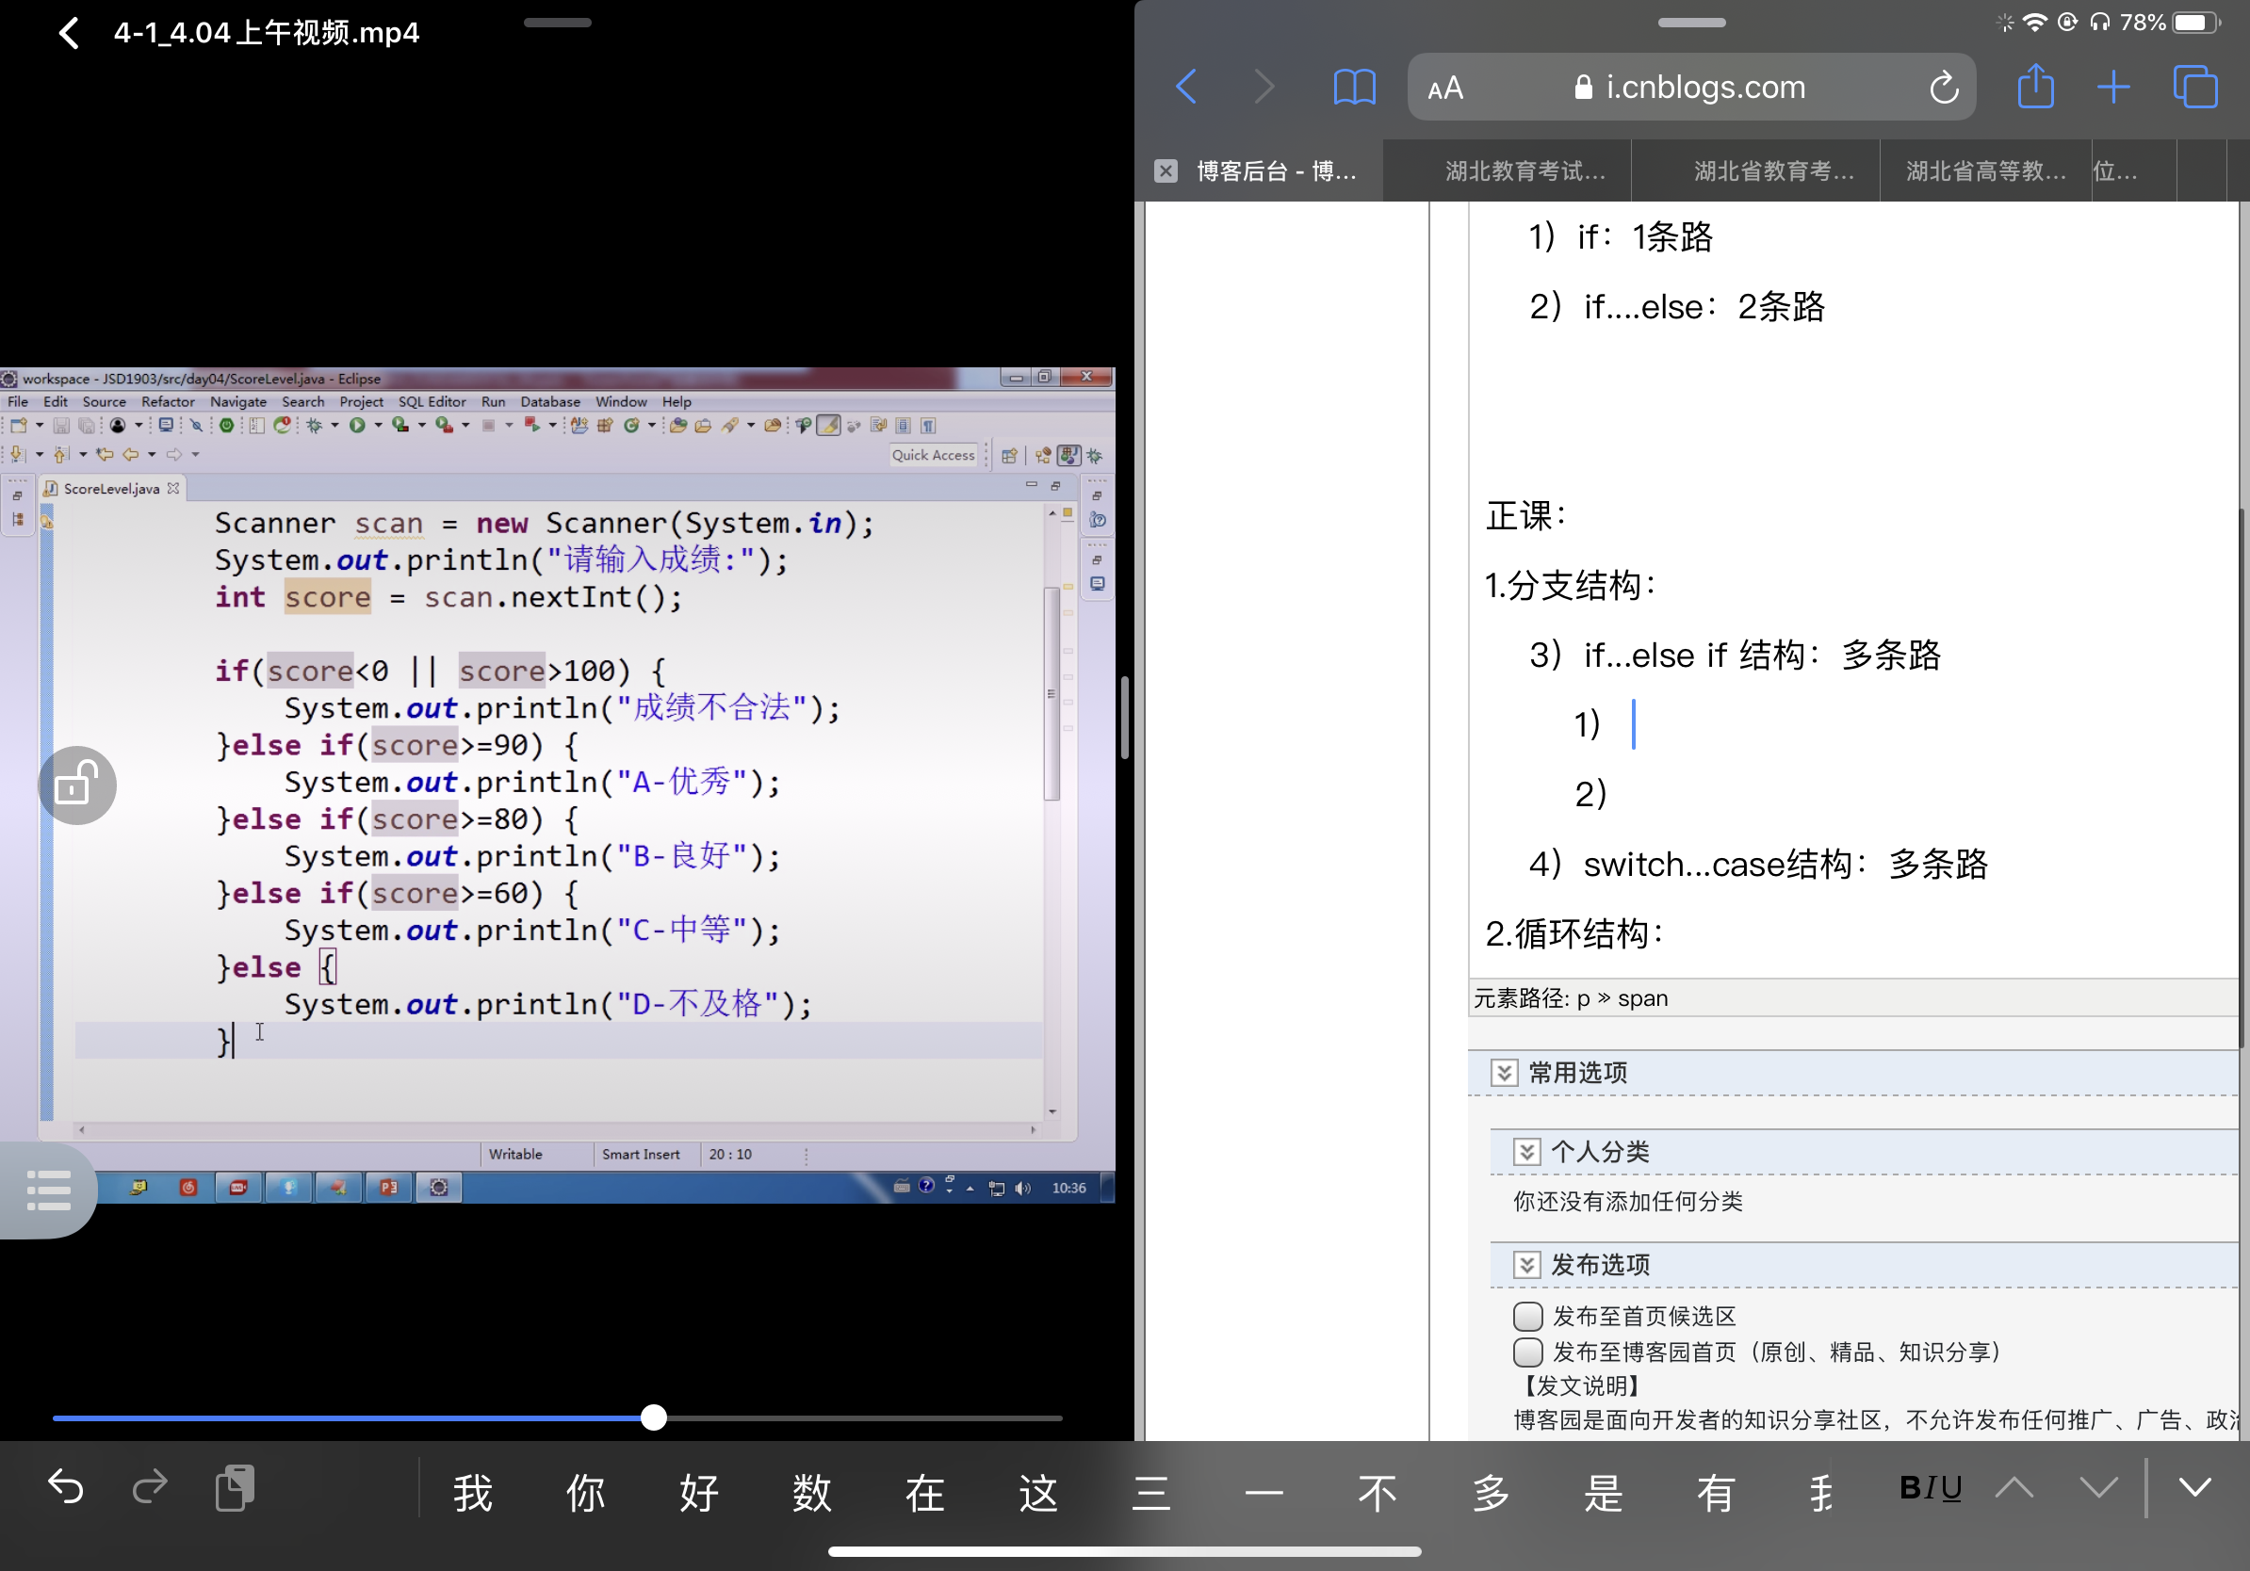Tap keyboard undo arrow

66,1487
